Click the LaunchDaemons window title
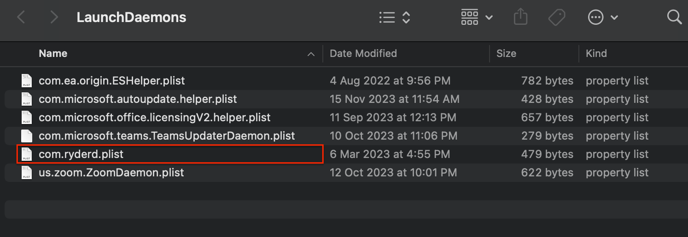Screen dimensions: 688x237 click(131, 17)
